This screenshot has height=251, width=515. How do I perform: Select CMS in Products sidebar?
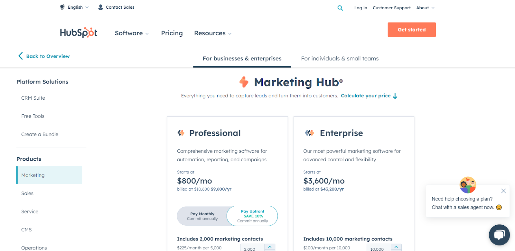pos(26,230)
